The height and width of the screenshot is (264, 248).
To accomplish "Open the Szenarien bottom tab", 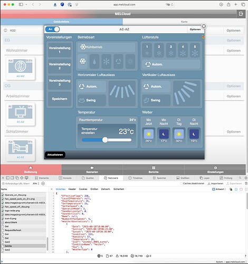I will click(92, 169).
